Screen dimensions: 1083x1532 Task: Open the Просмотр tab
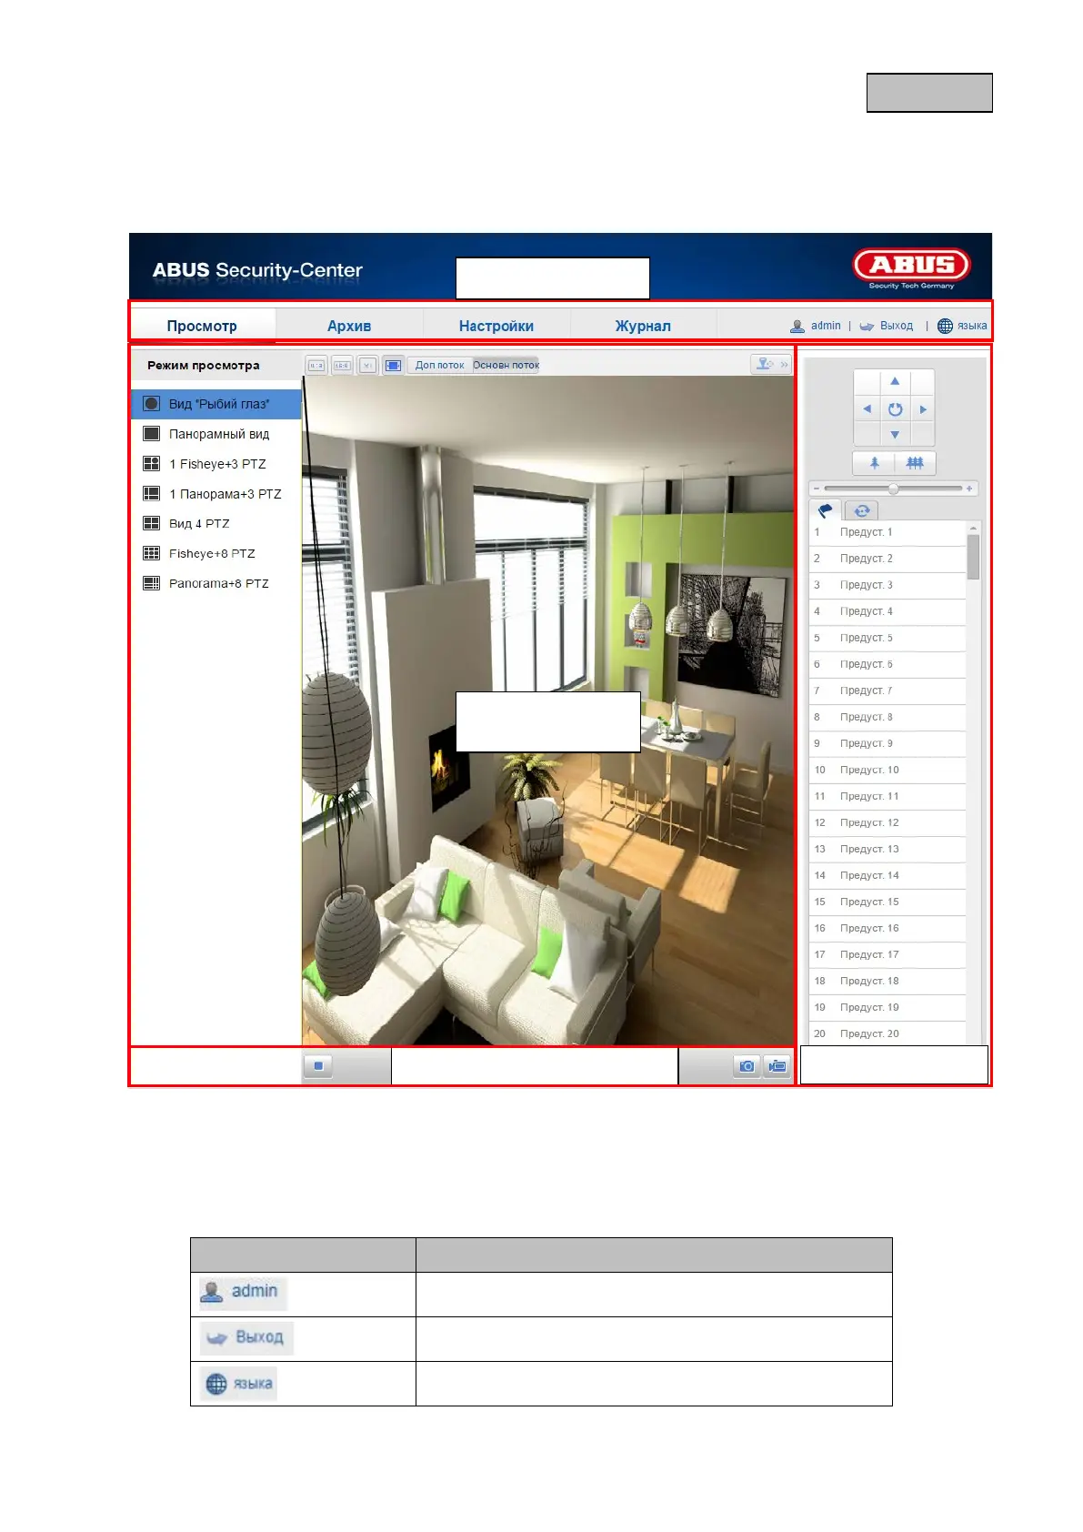(202, 326)
